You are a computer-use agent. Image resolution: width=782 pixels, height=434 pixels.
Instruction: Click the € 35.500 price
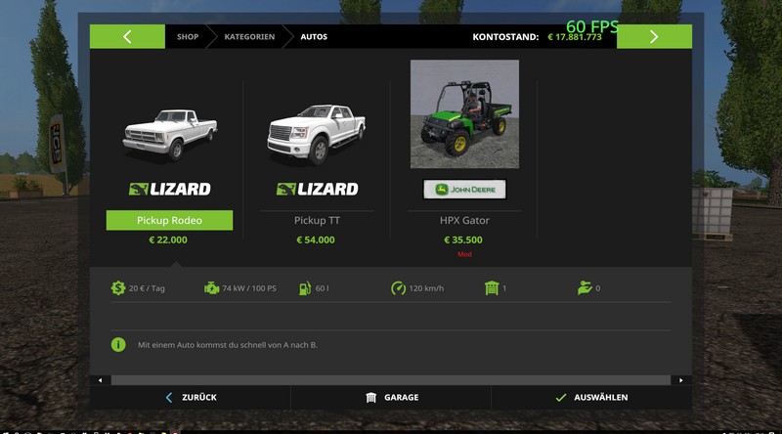click(x=463, y=239)
